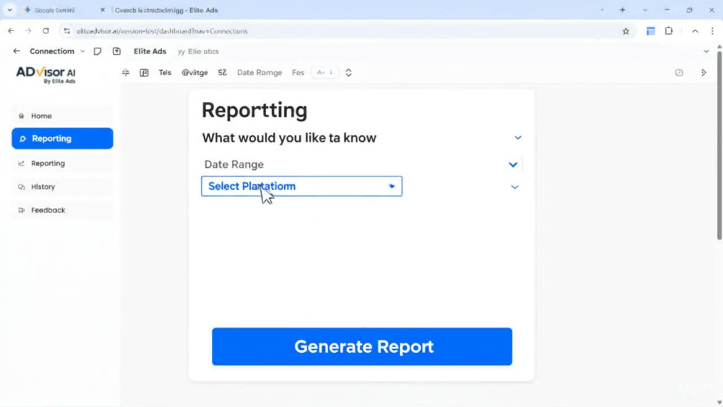Image resolution: width=723 pixels, height=407 pixels.
Task: Click the collapse caret near window controls
Action: point(695,31)
